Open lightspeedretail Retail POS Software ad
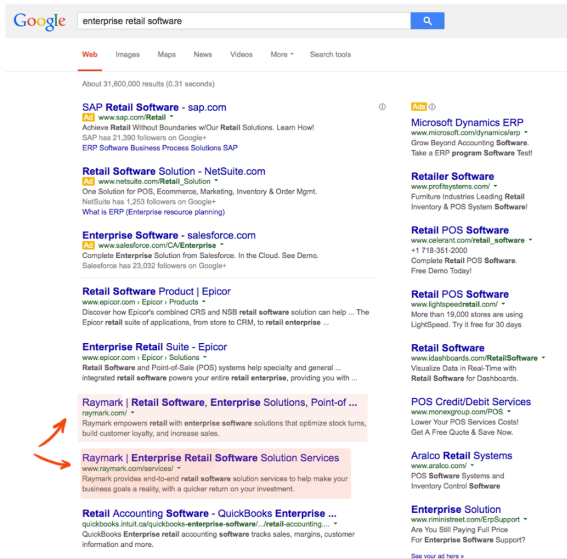The image size is (567, 559). (x=460, y=294)
